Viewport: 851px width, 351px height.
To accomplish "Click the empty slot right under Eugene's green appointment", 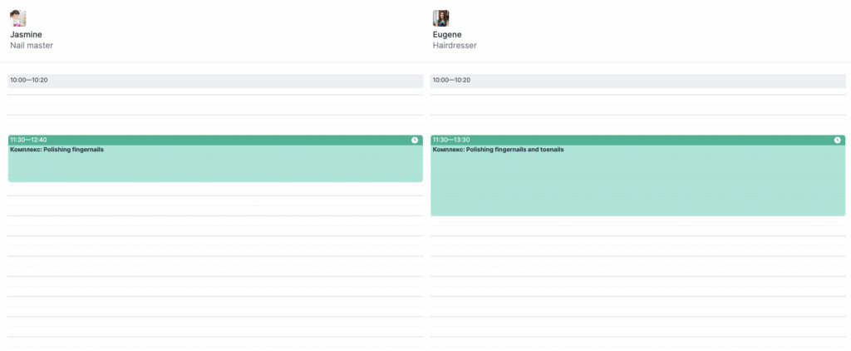I will pos(637,221).
